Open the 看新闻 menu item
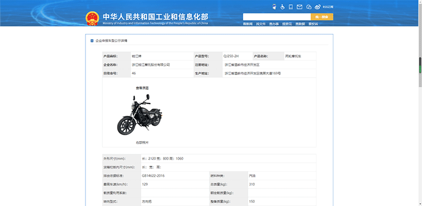Viewport: 422px width, 206px height. coord(247,24)
